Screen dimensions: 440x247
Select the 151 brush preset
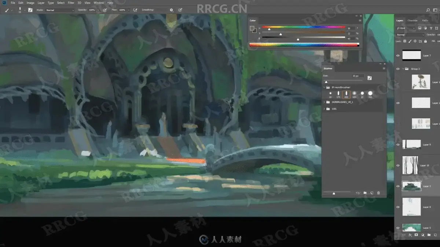[x=370, y=94]
